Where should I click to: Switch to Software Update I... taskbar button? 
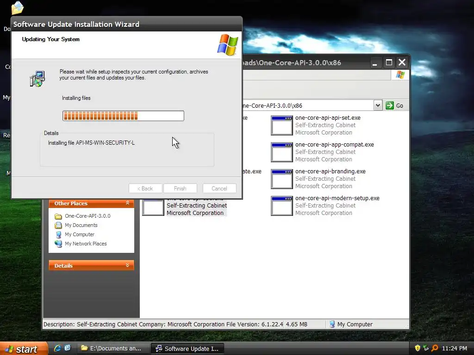187,349
